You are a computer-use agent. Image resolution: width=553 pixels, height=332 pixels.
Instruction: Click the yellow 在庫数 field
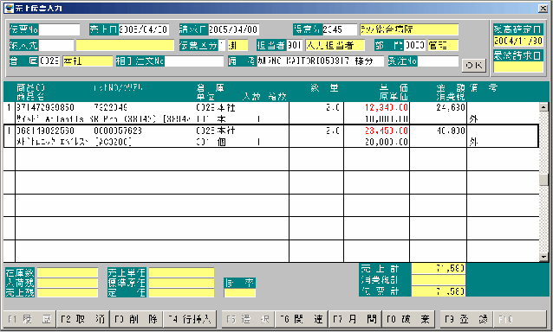68,272
